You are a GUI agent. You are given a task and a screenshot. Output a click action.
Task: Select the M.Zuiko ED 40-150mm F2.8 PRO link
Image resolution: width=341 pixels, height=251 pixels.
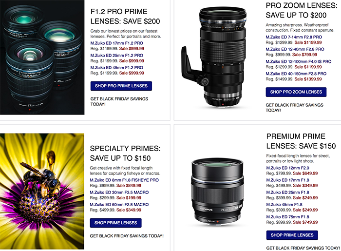pyautogui.click(x=296, y=74)
